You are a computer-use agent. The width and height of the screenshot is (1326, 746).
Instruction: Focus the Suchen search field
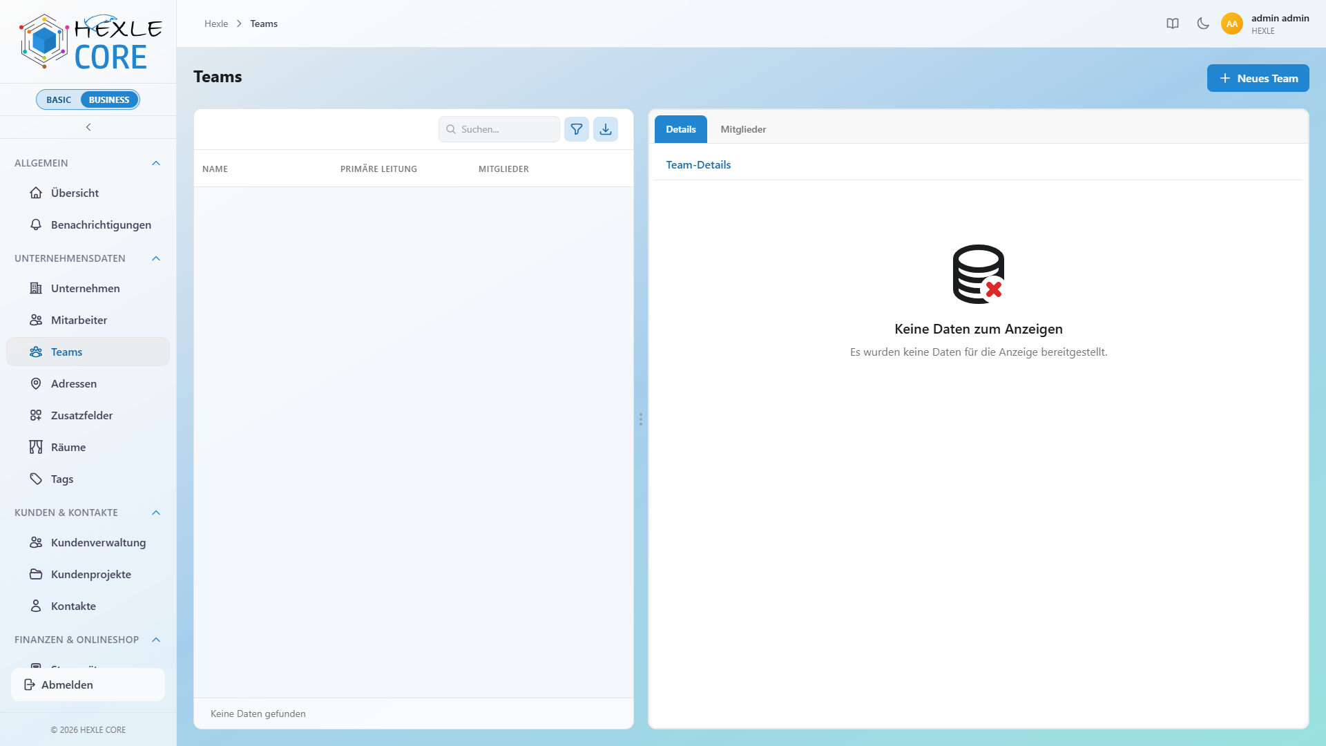[x=499, y=129]
